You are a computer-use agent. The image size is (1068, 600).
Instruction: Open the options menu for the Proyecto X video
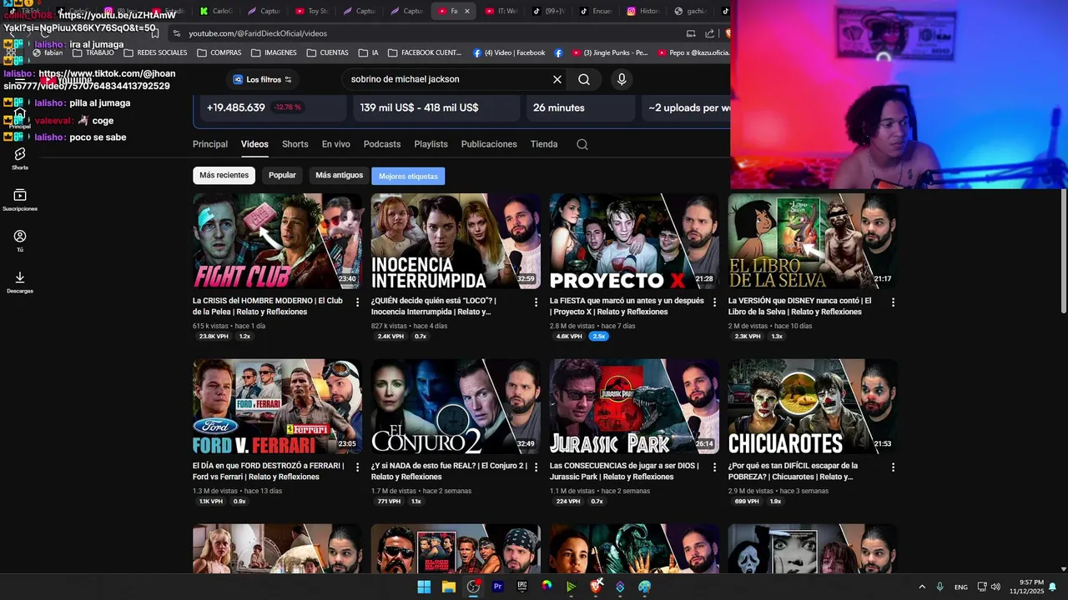714,302
